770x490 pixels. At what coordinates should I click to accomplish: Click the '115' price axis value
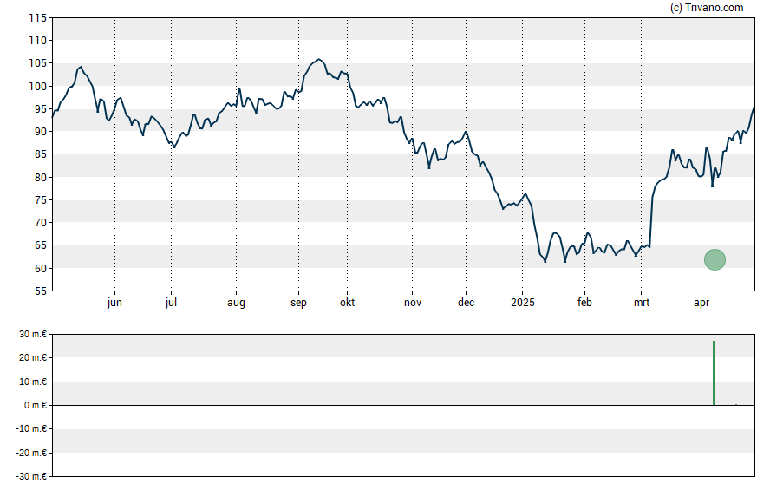click(x=38, y=18)
